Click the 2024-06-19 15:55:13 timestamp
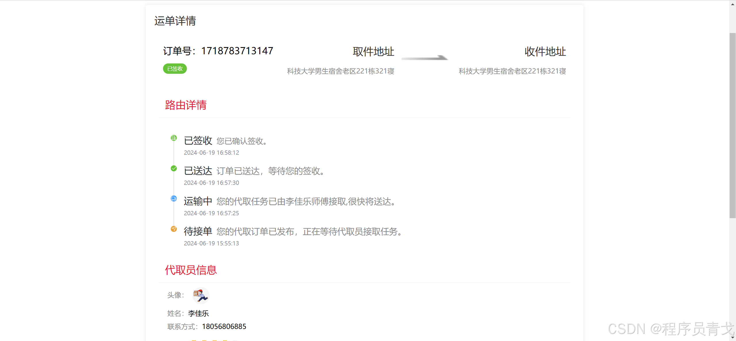The height and width of the screenshot is (341, 736). [211, 243]
